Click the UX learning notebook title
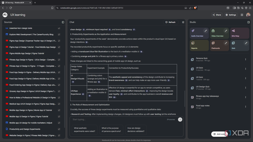This screenshot has height=142, width=253. pos(18,15)
